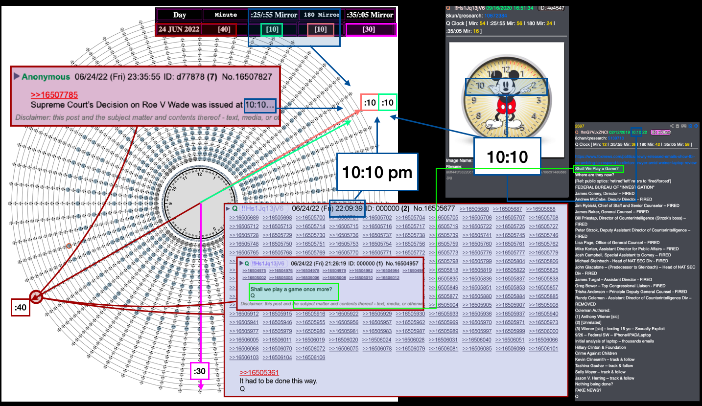Open the backlink >>16505940
Image resolution: width=702 pixels, height=406 pixels.
pyautogui.click(x=543, y=314)
